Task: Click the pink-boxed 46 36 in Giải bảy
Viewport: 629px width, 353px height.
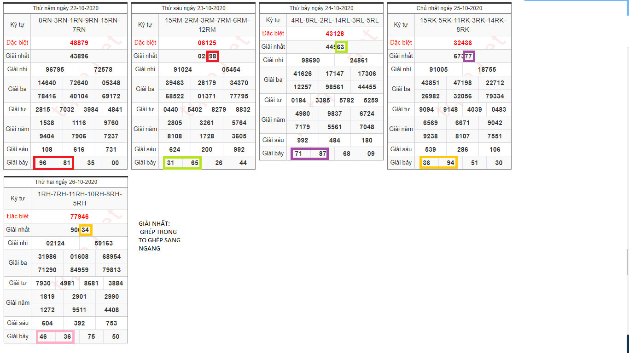Action: pos(55,336)
